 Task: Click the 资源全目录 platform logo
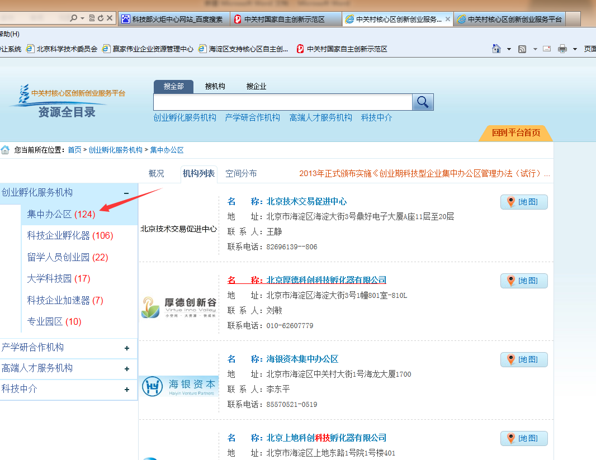pos(67,101)
